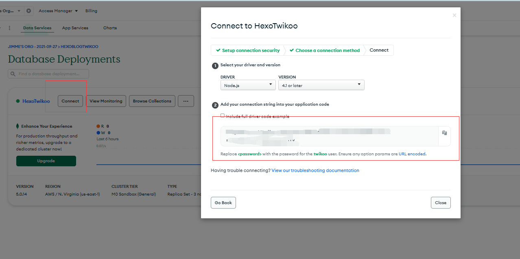Switch to the App Services tab

click(x=75, y=28)
